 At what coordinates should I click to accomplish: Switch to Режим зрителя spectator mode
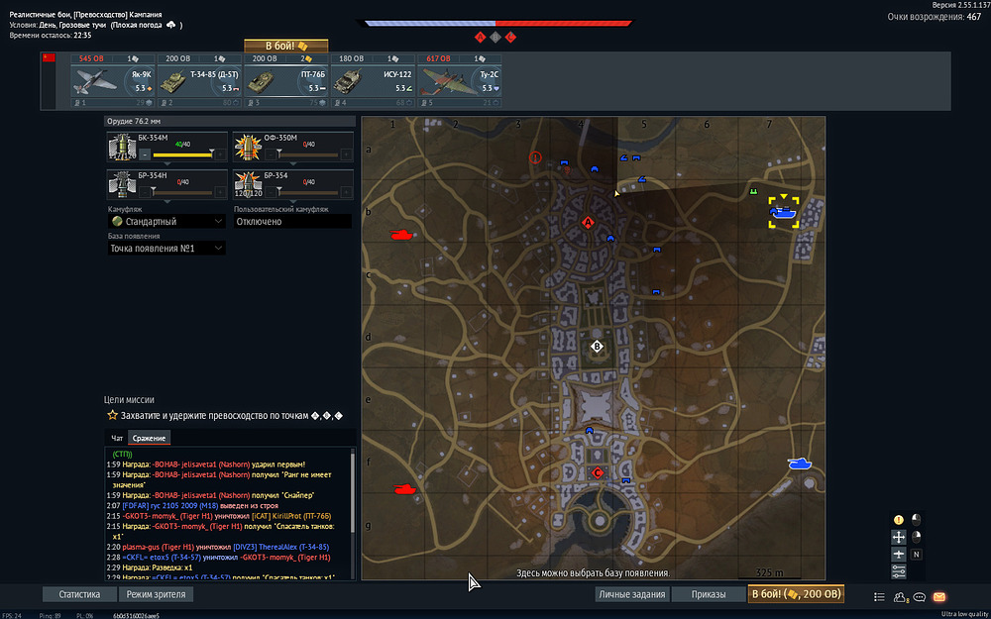pos(157,594)
